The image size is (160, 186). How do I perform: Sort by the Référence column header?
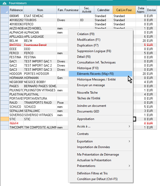coord(16,10)
